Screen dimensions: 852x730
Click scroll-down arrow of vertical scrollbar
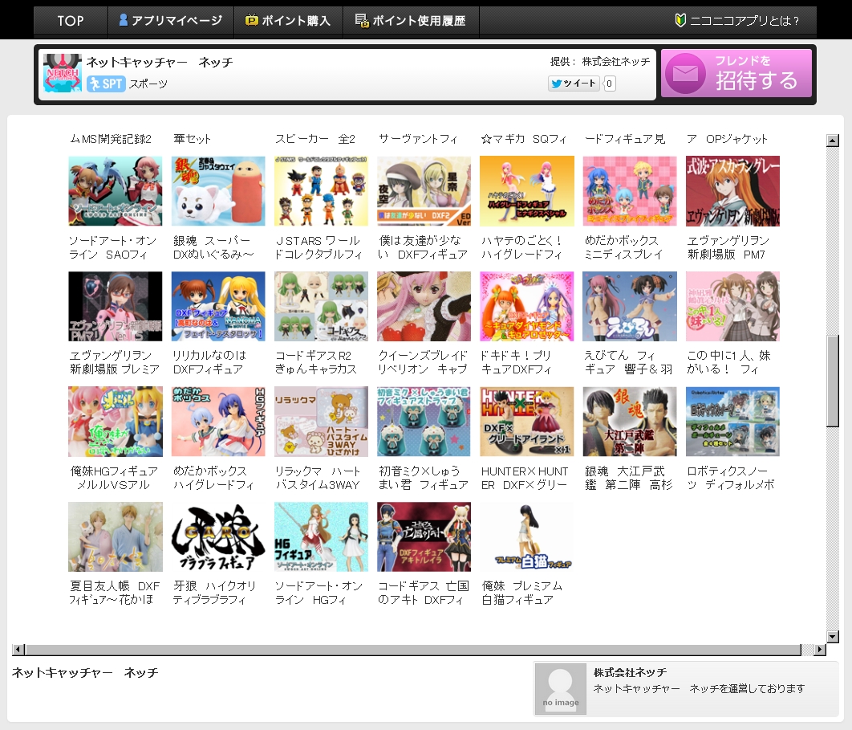coord(833,636)
